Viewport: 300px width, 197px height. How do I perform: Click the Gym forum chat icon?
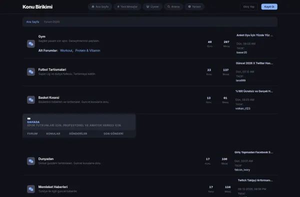coord(31,44)
